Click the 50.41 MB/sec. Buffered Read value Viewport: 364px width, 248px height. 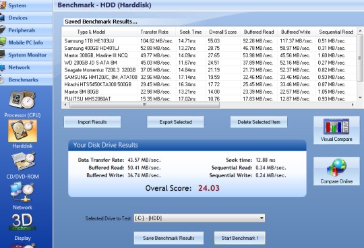tap(144, 168)
